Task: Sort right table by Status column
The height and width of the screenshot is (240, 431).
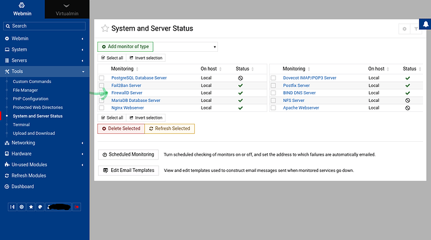Action: coord(412,69)
